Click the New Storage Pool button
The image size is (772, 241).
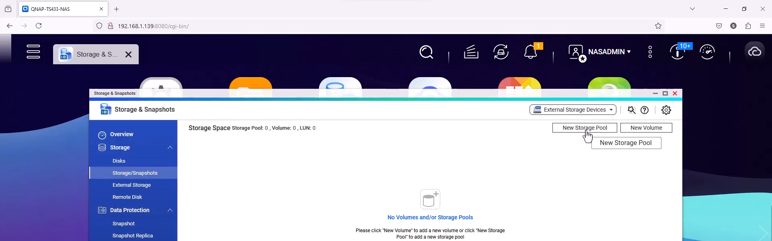coord(585,128)
